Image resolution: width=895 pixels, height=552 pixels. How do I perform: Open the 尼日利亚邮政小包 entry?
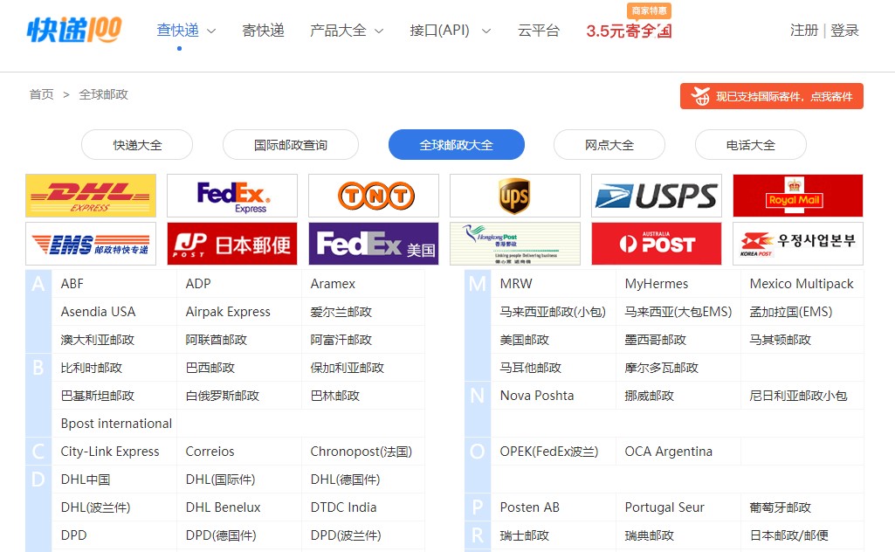pyautogui.click(x=799, y=396)
